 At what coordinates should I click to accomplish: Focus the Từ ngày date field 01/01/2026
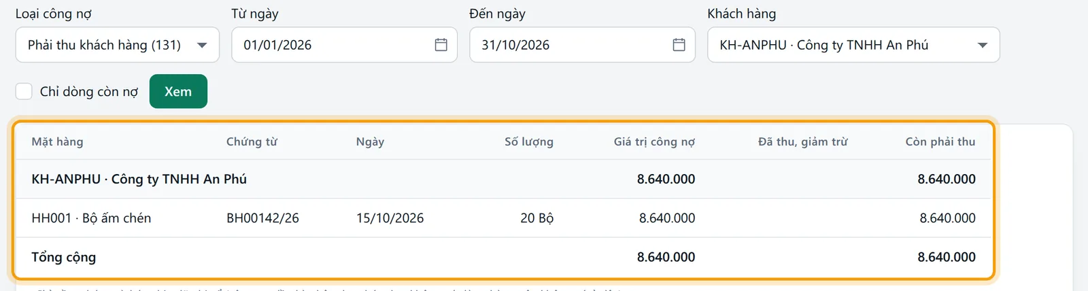[x=344, y=45]
